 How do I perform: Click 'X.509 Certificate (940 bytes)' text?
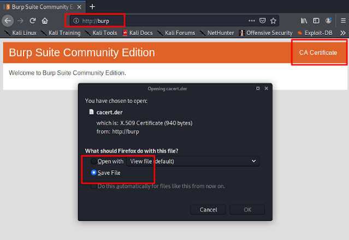coord(156,123)
